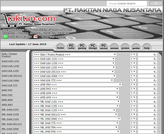Expand the Sale / Promo Product dropdown

tap(75, 54)
